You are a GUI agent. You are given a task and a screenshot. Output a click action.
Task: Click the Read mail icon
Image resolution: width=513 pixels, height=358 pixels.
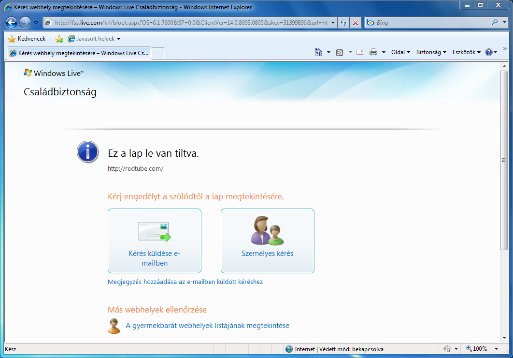(x=360, y=52)
